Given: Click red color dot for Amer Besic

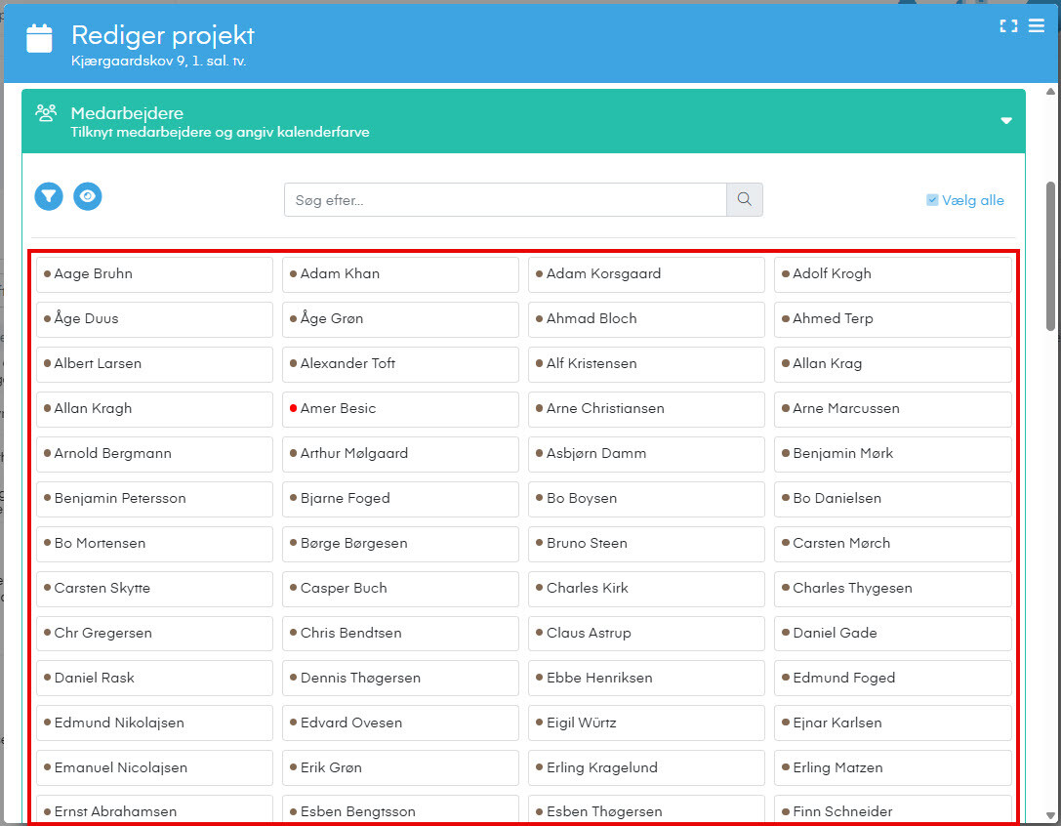Looking at the screenshot, I should 293,409.
